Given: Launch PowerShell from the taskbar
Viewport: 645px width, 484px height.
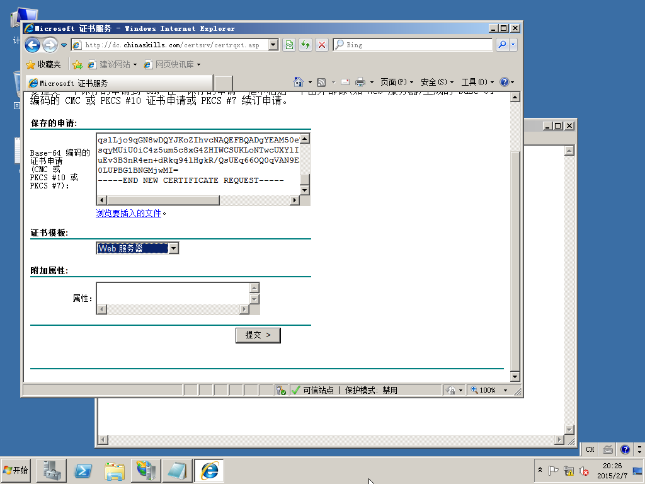Looking at the screenshot, I should pos(83,470).
